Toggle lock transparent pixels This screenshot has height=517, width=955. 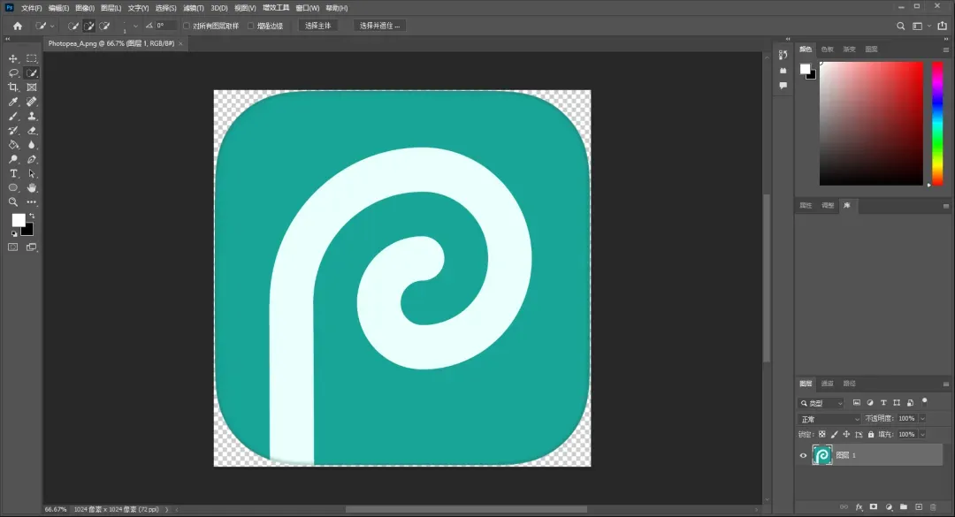(822, 434)
